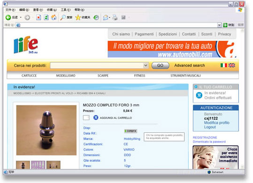Viewport: 253px width, 183px height.
Task: Click the magnifier Search toolbar icon
Action: coord(63,17)
